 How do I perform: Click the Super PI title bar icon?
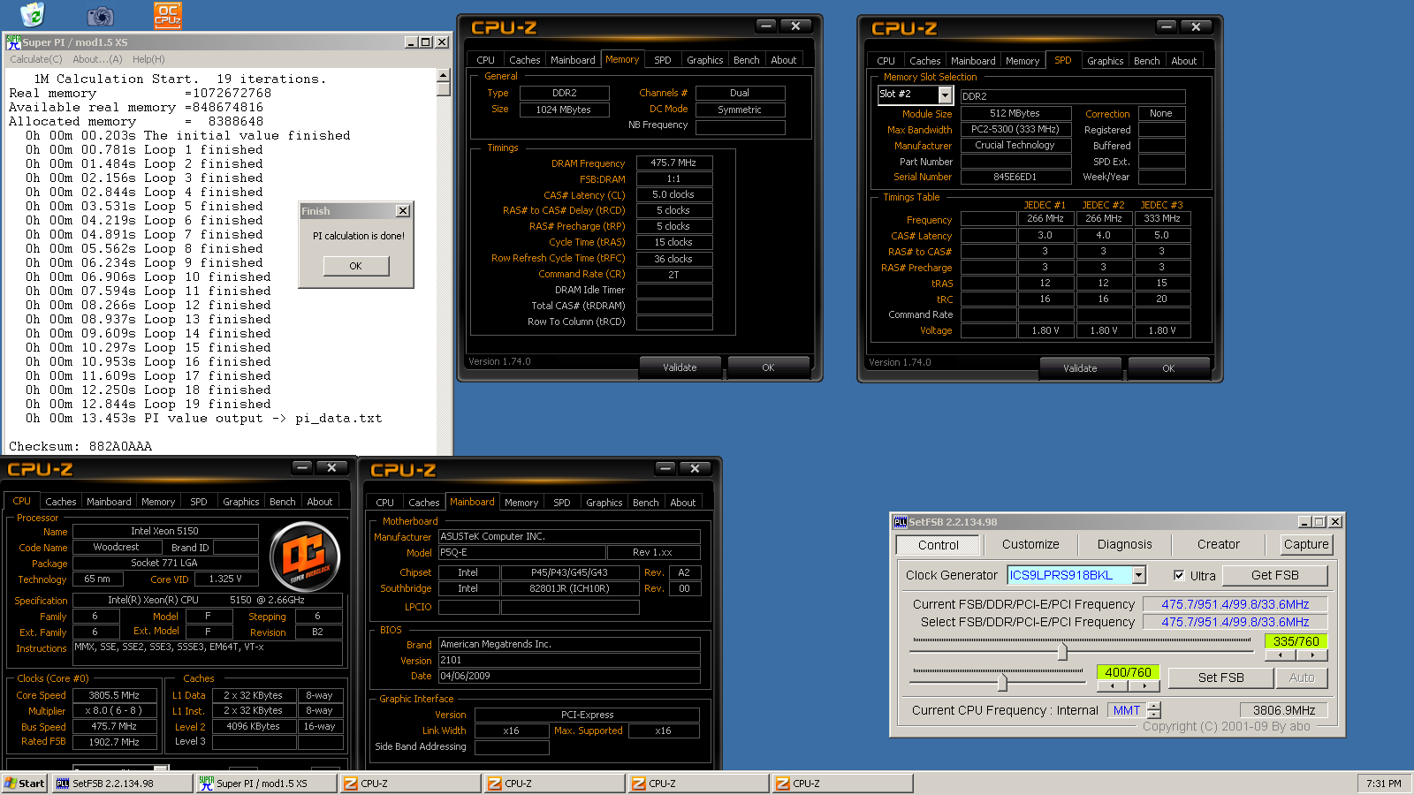13,42
